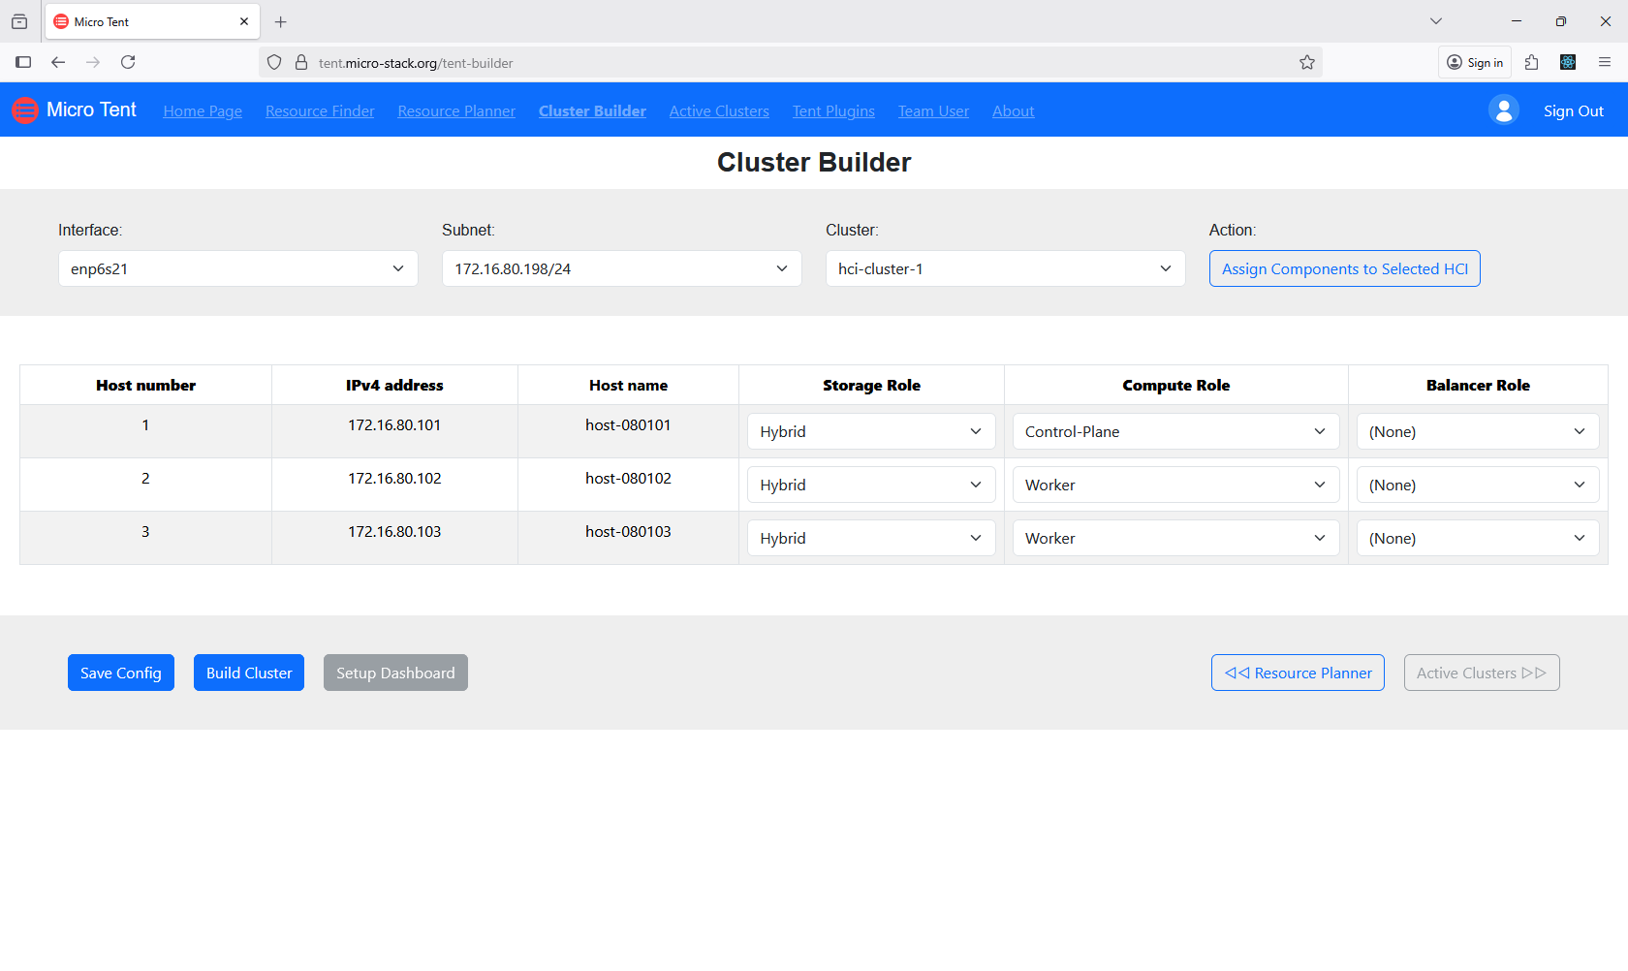Switch to the Active Clusters page
Screen dimensions: 1628x971
click(718, 110)
